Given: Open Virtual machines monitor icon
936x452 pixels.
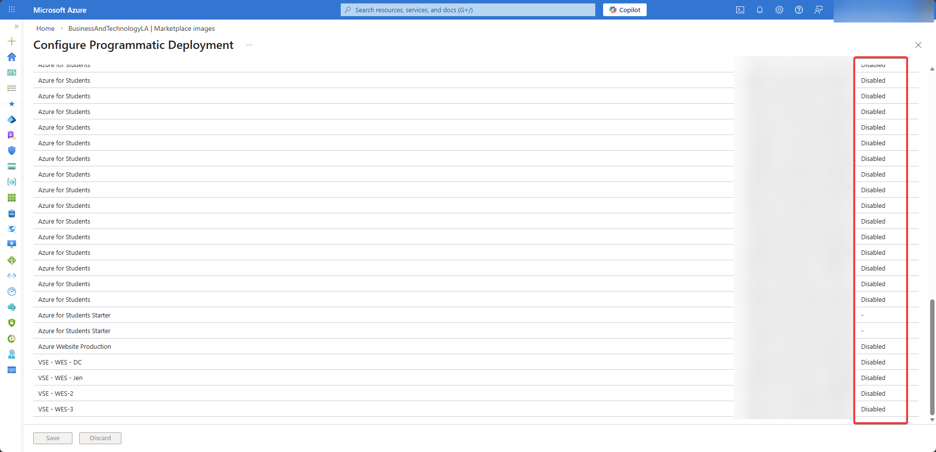Looking at the screenshot, I should tap(12, 245).
